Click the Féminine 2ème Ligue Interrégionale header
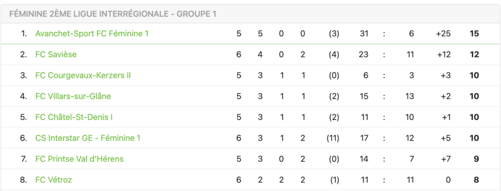Viewport: 501px width, 191px height. [113, 14]
